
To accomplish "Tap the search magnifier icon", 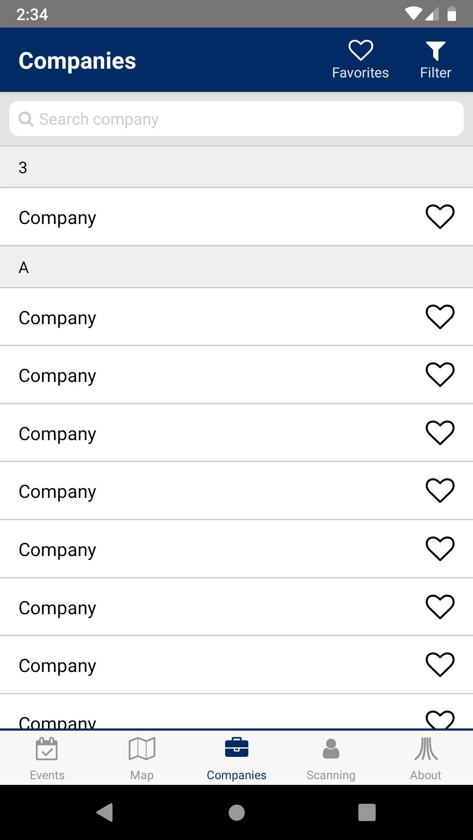I will click(x=26, y=119).
